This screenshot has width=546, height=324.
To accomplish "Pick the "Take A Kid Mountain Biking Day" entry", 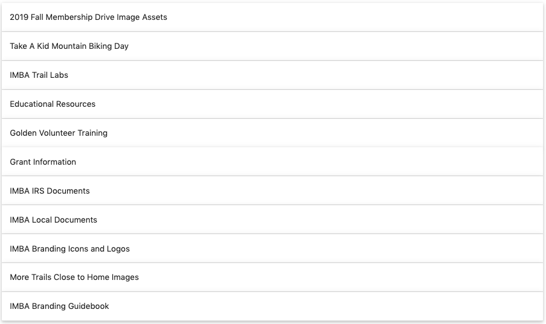I will point(69,46).
